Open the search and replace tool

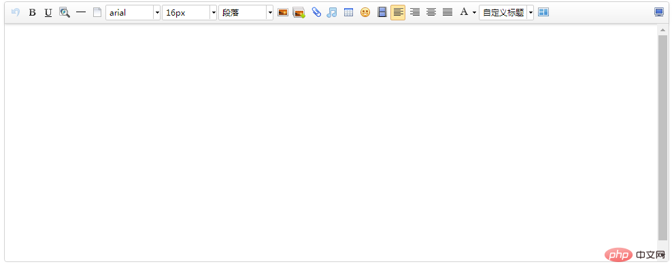pyautogui.click(x=65, y=12)
